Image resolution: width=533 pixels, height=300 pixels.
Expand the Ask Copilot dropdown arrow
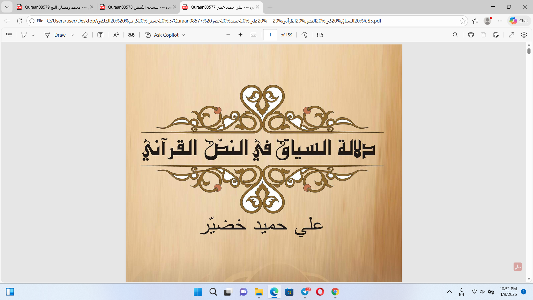click(183, 35)
